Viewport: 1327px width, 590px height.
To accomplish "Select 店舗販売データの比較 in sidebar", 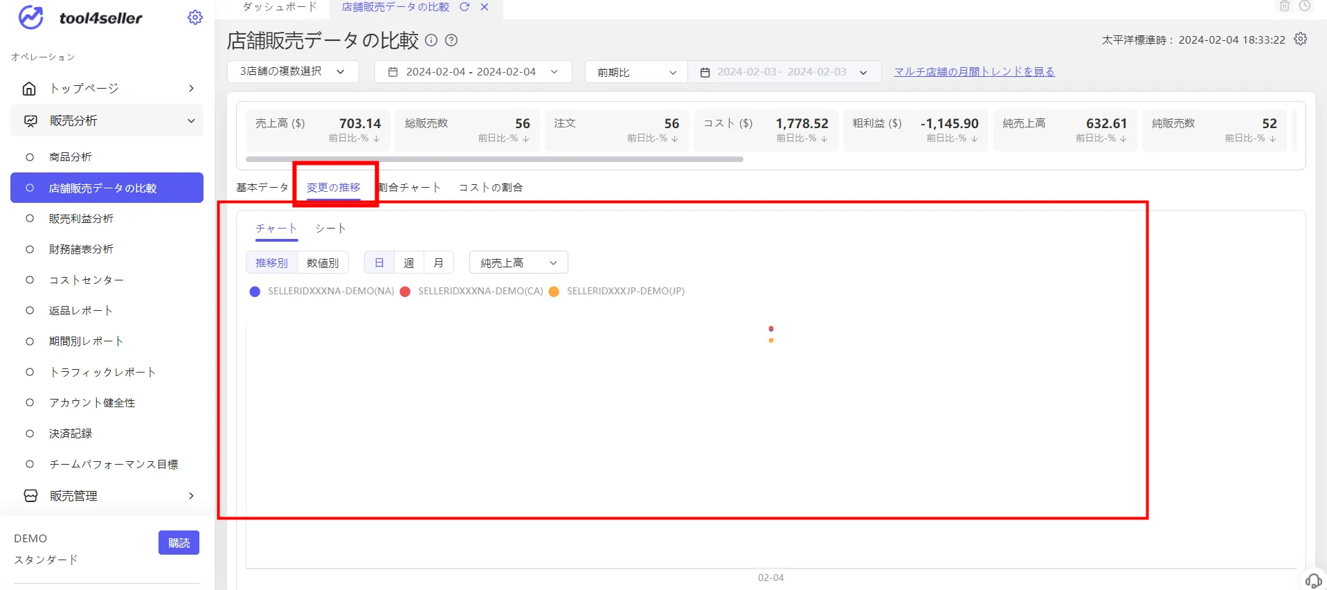I will pos(107,188).
